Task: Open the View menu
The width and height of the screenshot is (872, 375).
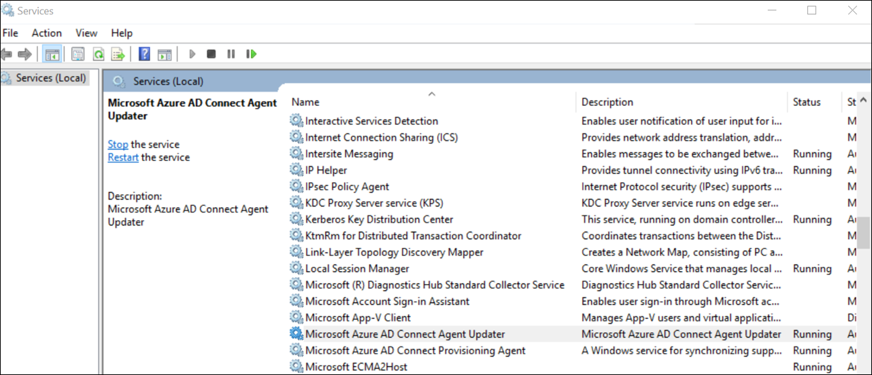Action: pyautogui.click(x=86, y=33)
